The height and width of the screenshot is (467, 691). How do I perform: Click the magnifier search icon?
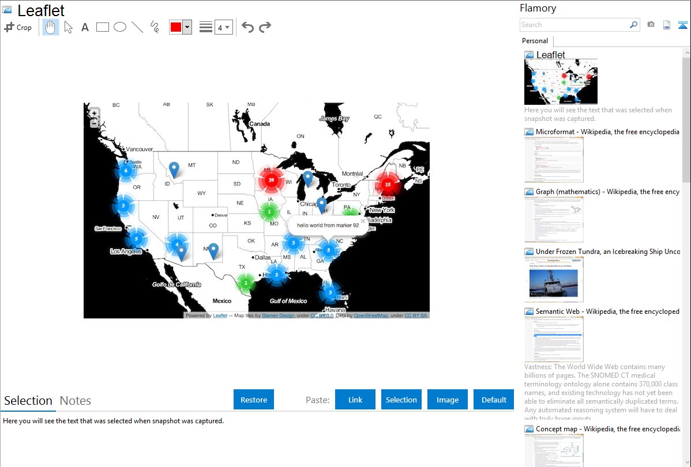point(634,25)
